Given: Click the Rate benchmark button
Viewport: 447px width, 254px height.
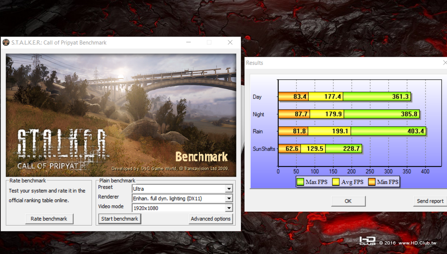Looking at the screenshot, I should [49, 219].
